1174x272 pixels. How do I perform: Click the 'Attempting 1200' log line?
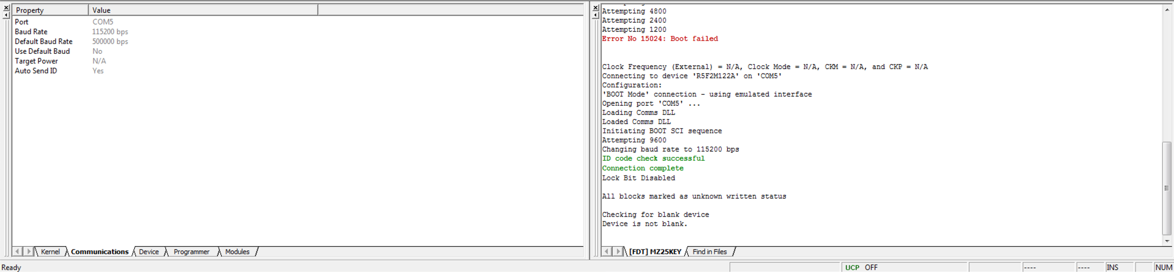point(634,29)
